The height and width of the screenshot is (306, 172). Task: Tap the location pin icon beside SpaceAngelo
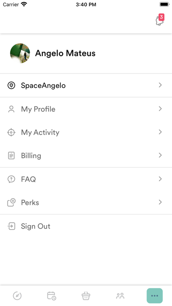[x=11, y=85]
